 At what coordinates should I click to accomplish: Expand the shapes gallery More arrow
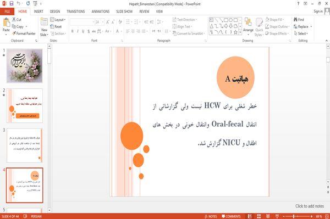[x=240, y=32]
